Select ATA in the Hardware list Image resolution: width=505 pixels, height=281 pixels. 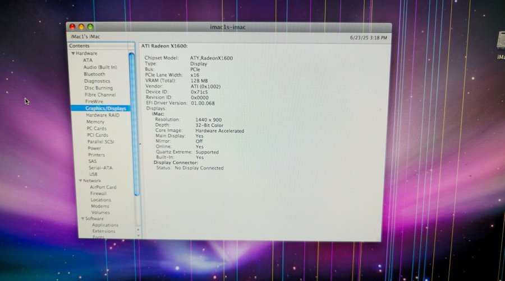point(88,60)
